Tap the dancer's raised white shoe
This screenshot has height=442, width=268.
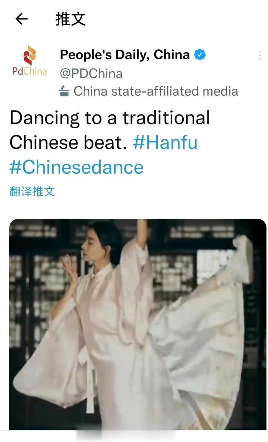[x=243, y=259]
